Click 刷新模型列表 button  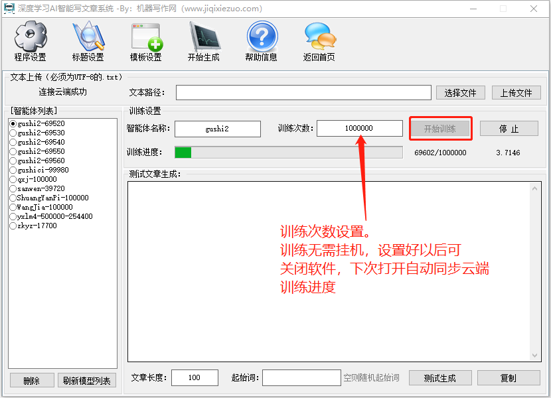click(87, 381)
